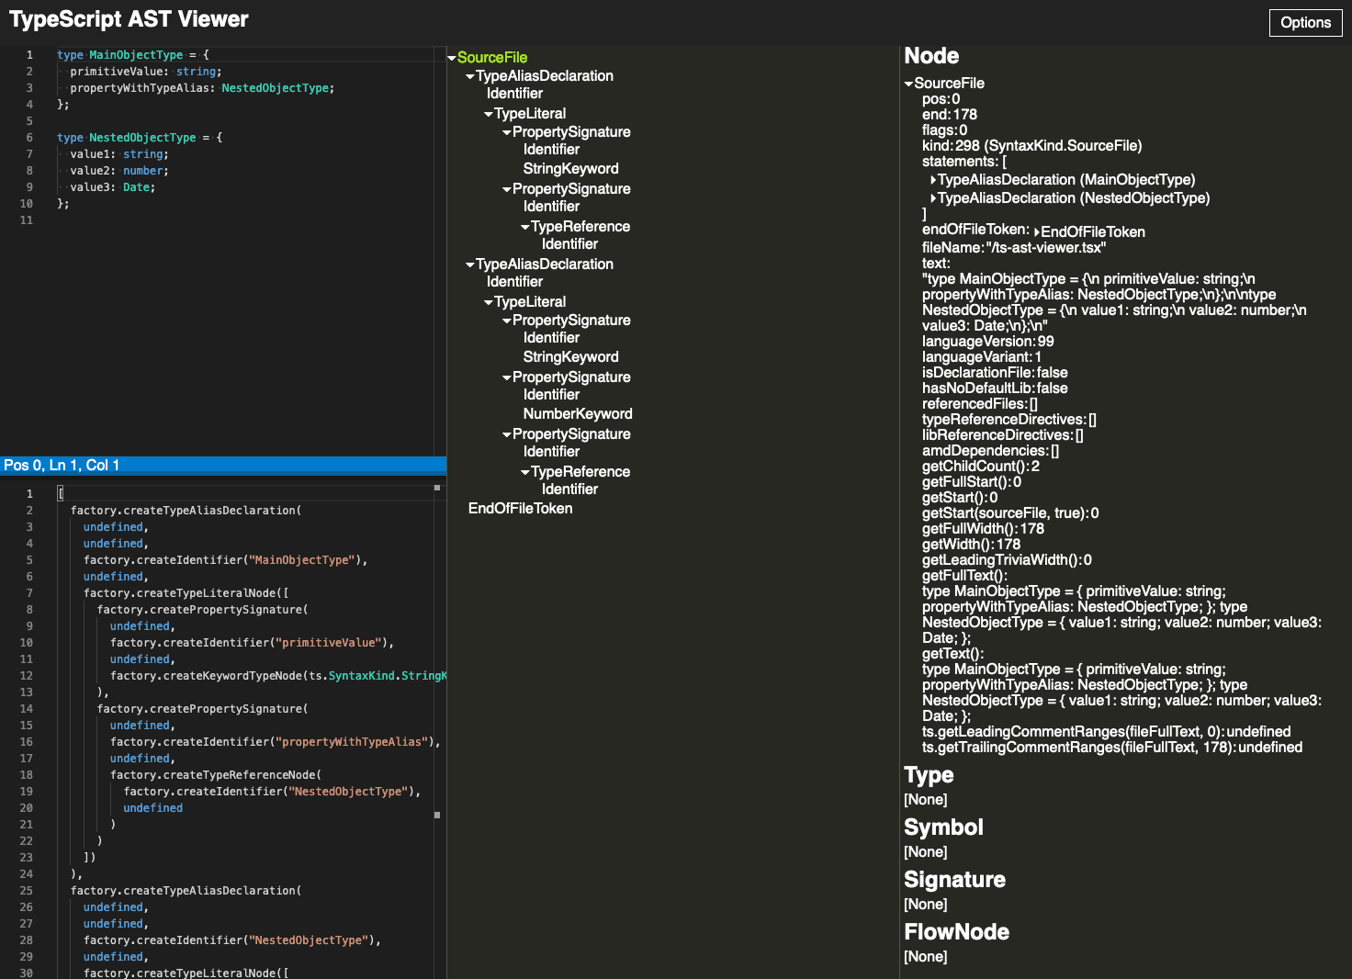Collapse the first TypeAliasDeclaration tree arrow
This screenshot has height=979, width=1352.
click(470, 76)
